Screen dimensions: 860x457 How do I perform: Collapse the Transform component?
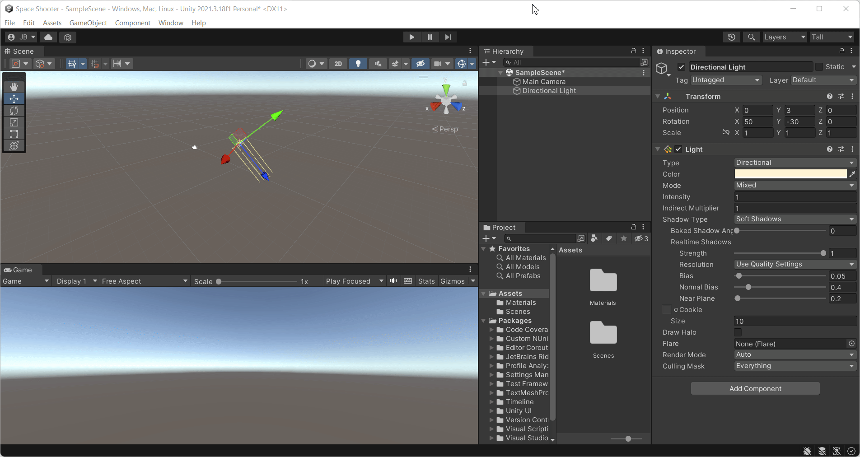tap(658, 96)
